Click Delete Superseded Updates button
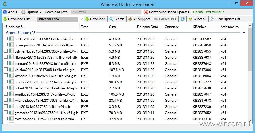 [x=166, y=12]
